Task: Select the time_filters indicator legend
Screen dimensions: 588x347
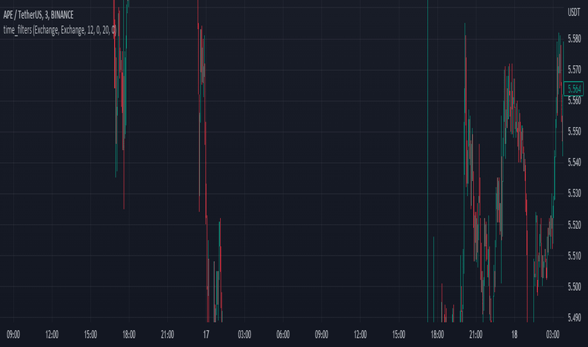Action: (60, 30)
